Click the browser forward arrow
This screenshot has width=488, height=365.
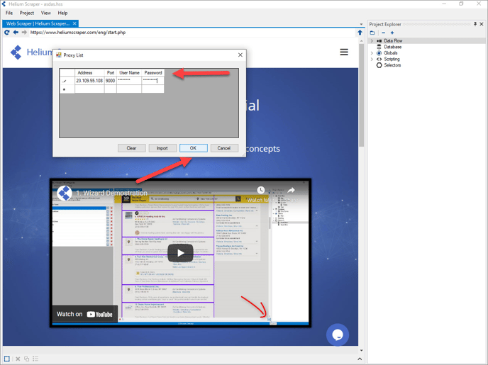[x=24, y=33]
